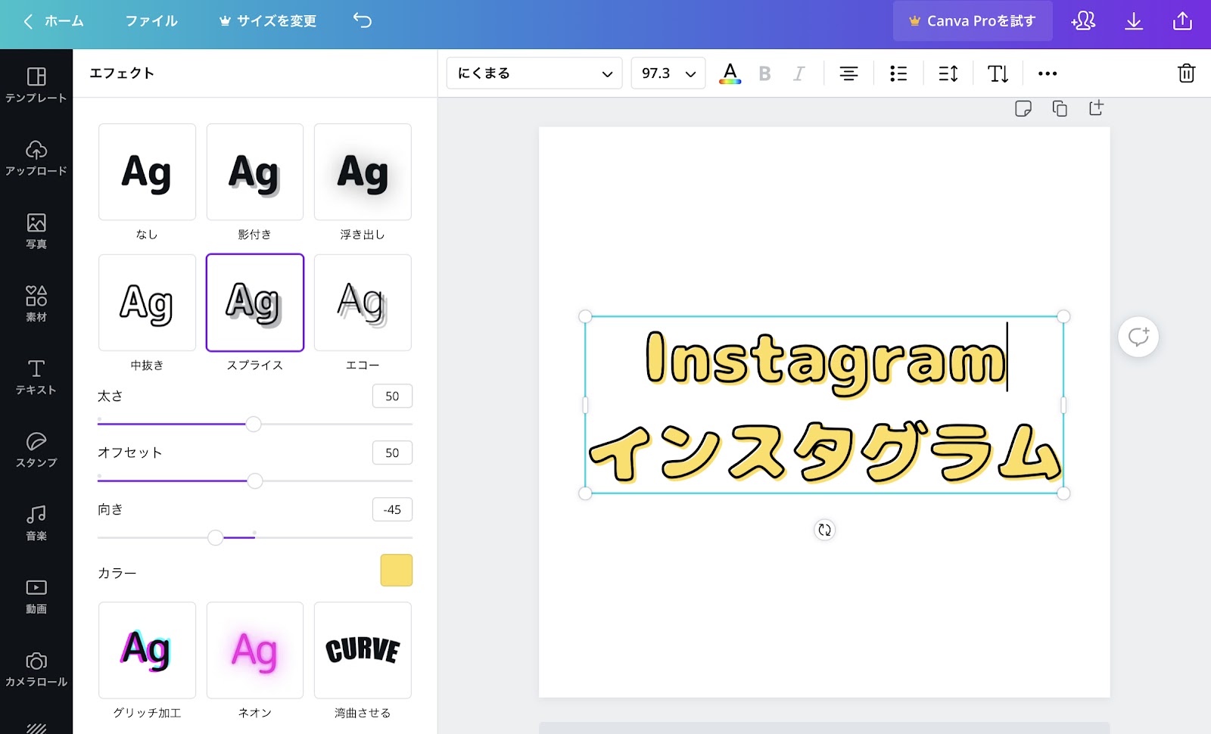Image resolution: width=1211 pixels, height=734 pixels.
Task: Select the グリッチ加工 glitch text effect
Action: pyautogui.click(x=147, y=651)
